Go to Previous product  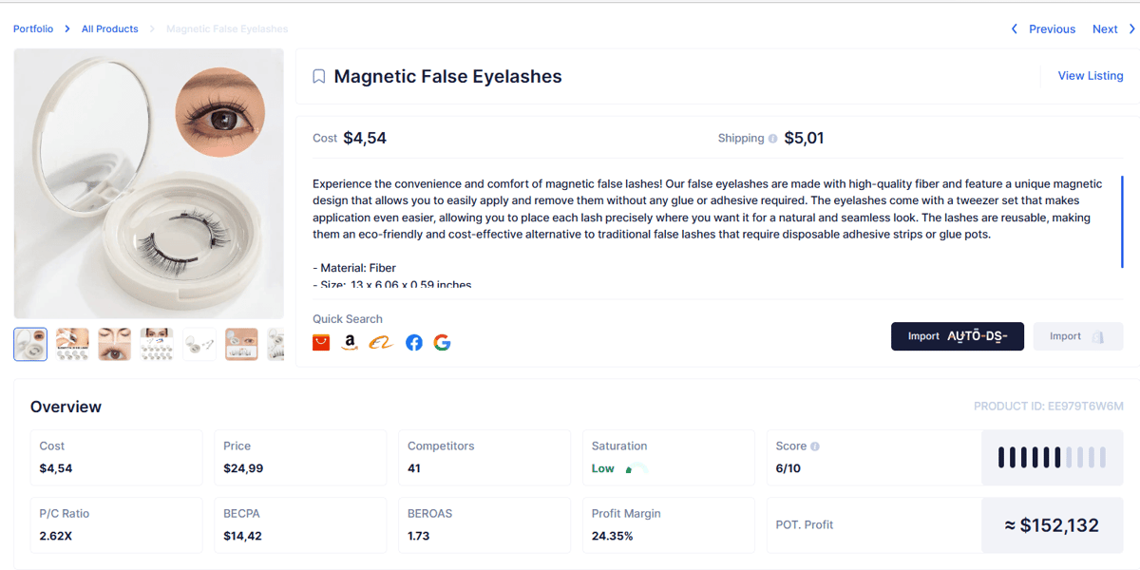[1043, 29]
